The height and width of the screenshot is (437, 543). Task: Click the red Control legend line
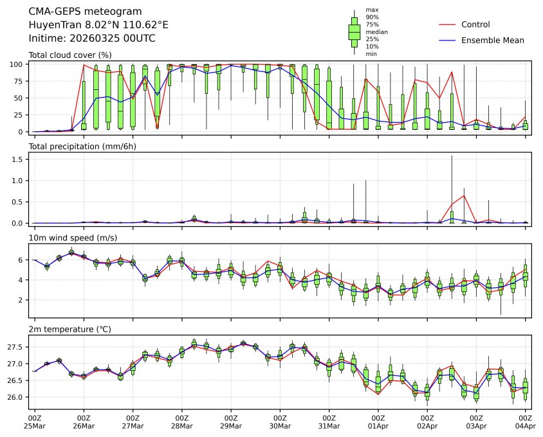click(x=447, y=24)
